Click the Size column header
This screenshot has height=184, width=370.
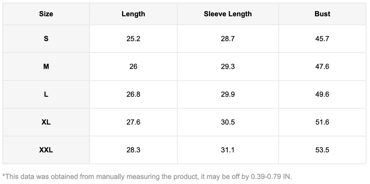[x=46, y=14]
